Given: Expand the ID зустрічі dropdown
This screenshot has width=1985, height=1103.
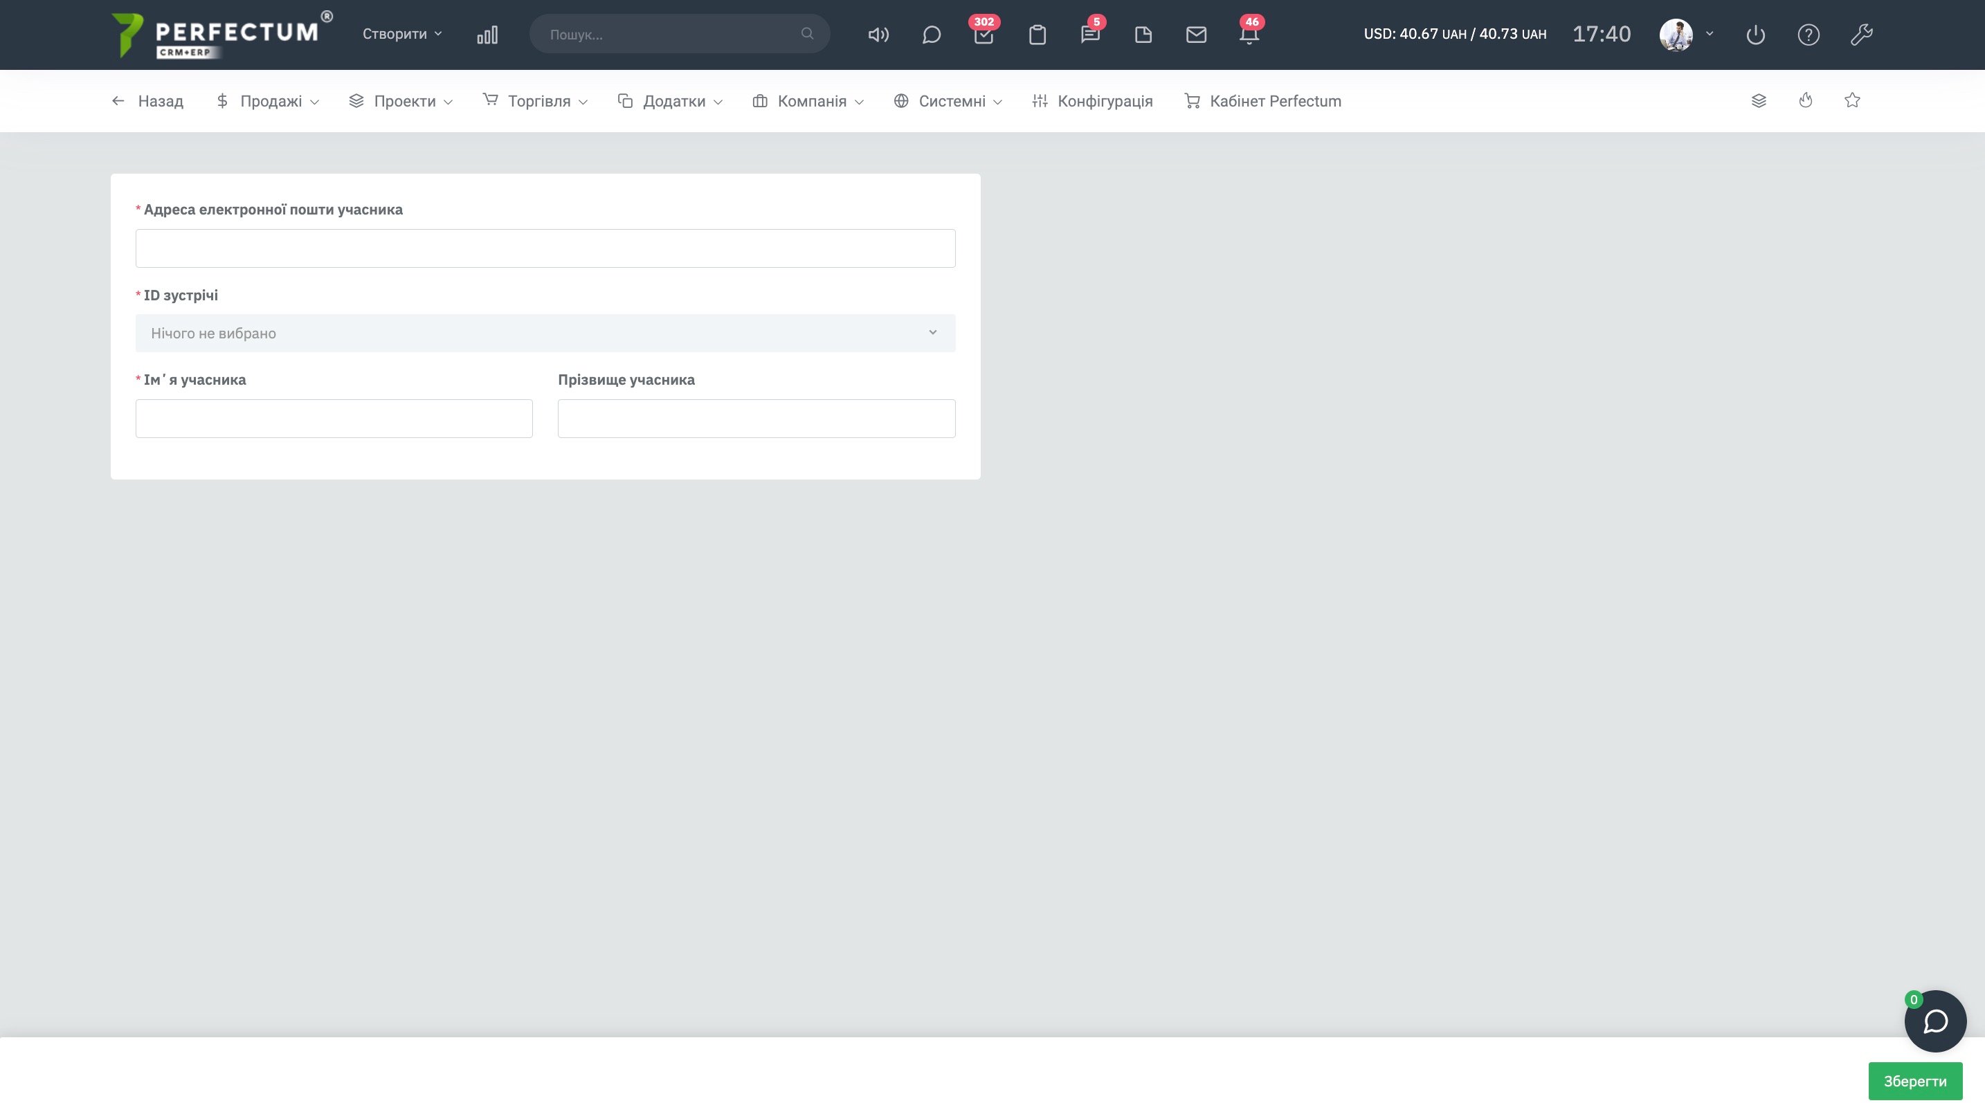Looking at the screenshot, I should (x=545, y=333).
